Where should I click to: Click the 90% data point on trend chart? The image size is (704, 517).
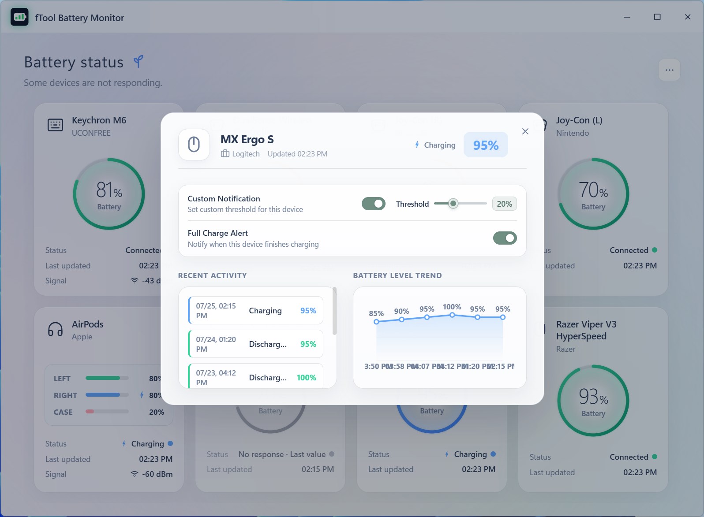coord(401,320)
